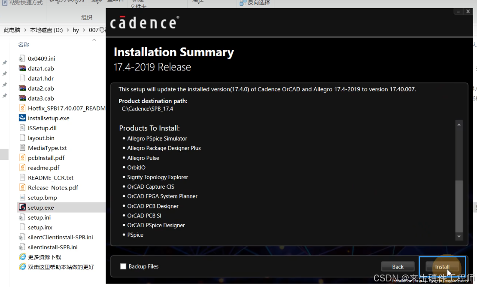Select the data1.hdr file icon
477x287 pixels.
(22, 78)
